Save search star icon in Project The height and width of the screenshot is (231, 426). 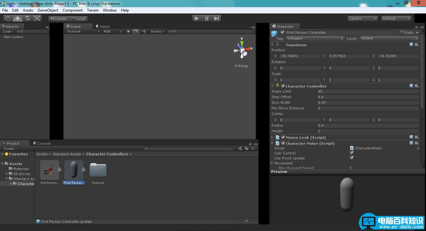coord(253,148)
